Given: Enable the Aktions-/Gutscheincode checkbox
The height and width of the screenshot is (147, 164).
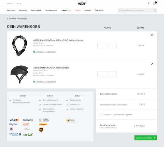Looking at the screenshot, I should 101,115.
